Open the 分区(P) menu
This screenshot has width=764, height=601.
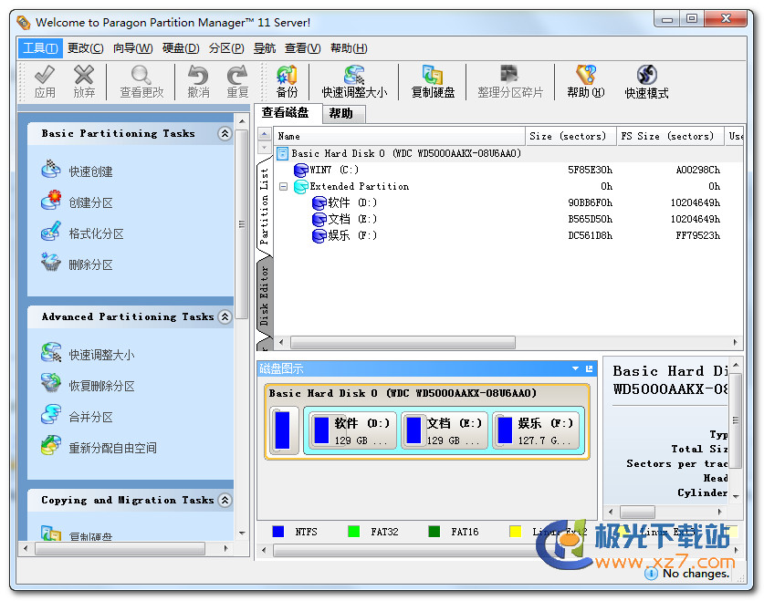tap(226, 48)
